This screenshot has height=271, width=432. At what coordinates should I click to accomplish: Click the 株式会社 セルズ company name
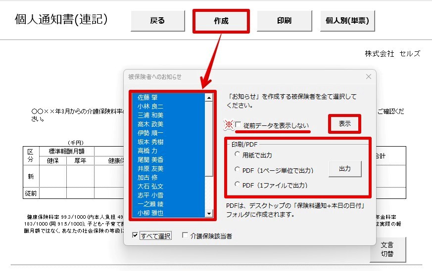392,54
